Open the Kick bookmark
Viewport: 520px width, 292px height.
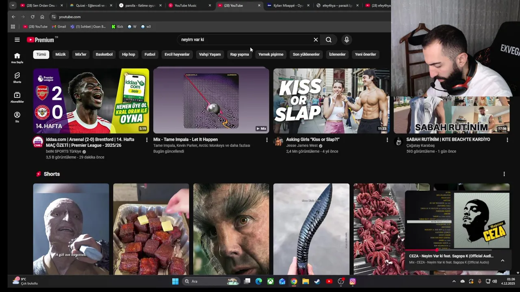click(x=117, y=27)
